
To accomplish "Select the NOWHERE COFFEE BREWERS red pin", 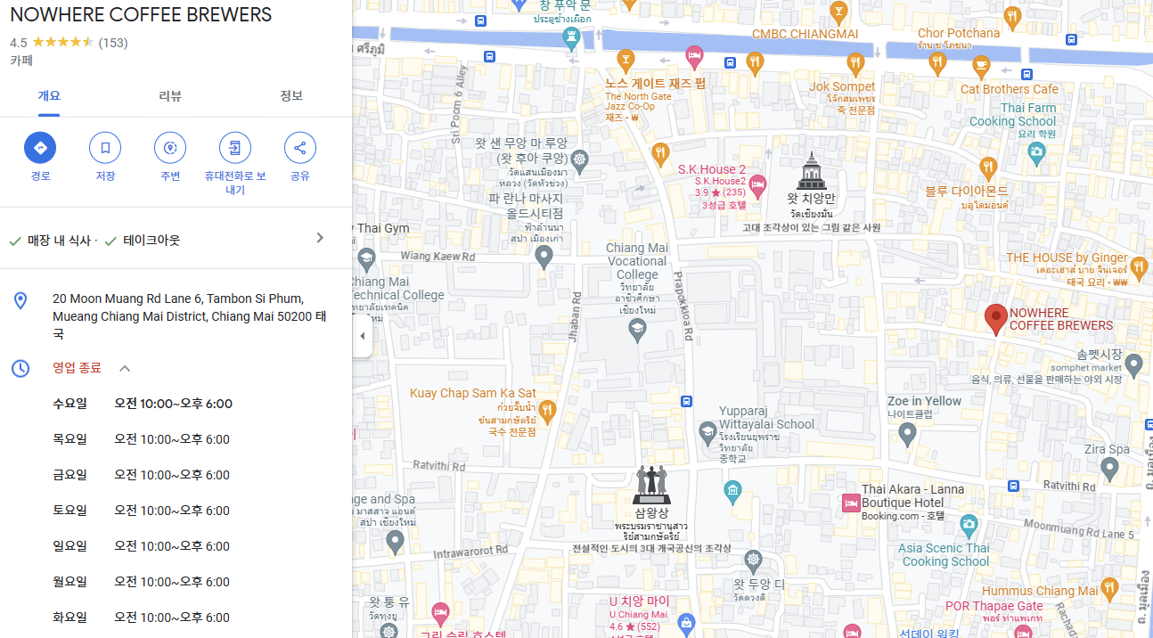I will pos(995,318).
